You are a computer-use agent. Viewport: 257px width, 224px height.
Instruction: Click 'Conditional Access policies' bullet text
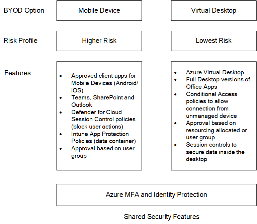click(211, 105)
